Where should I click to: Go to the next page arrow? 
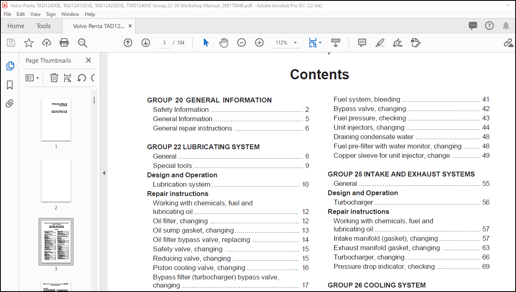coord(146,43)
